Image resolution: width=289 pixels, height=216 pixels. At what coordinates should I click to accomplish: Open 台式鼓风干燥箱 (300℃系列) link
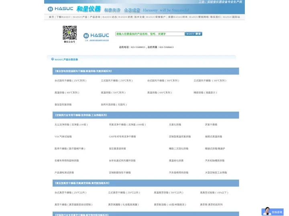163,80
